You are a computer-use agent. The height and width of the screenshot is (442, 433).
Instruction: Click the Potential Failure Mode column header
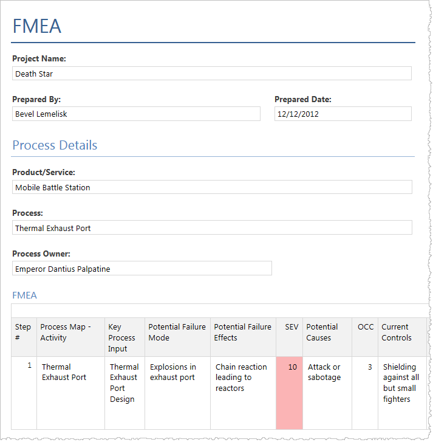click(177, 337)
